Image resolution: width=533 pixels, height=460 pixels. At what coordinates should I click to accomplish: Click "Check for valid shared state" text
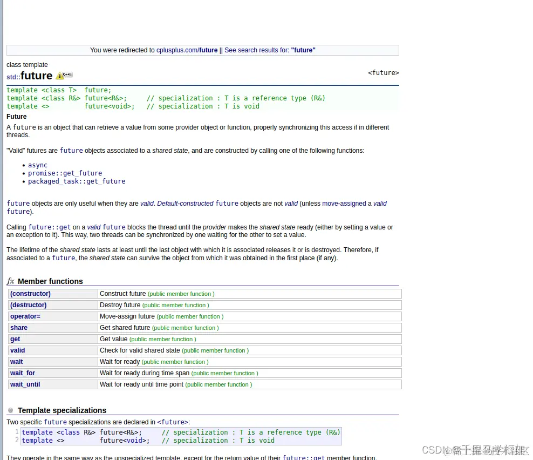click(140, 350)
